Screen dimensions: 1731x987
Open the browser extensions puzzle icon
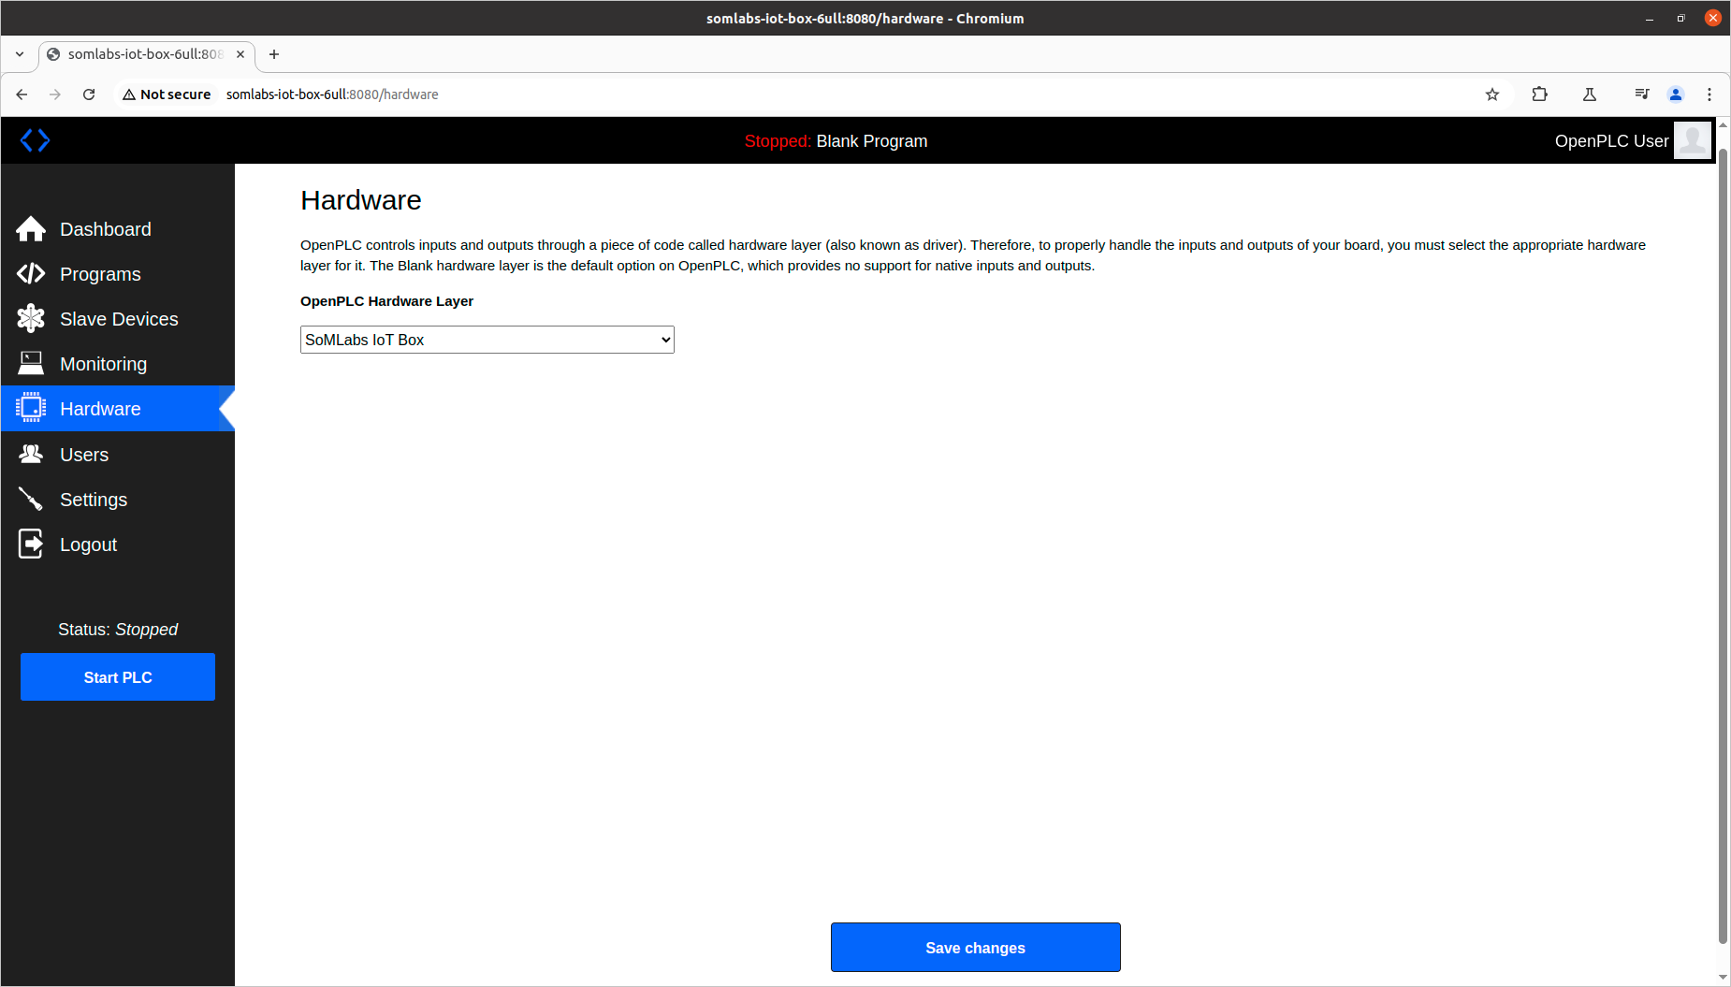pos(1539,94)
